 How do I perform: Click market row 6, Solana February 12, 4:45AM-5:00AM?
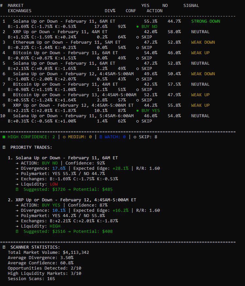click(73, 74)
